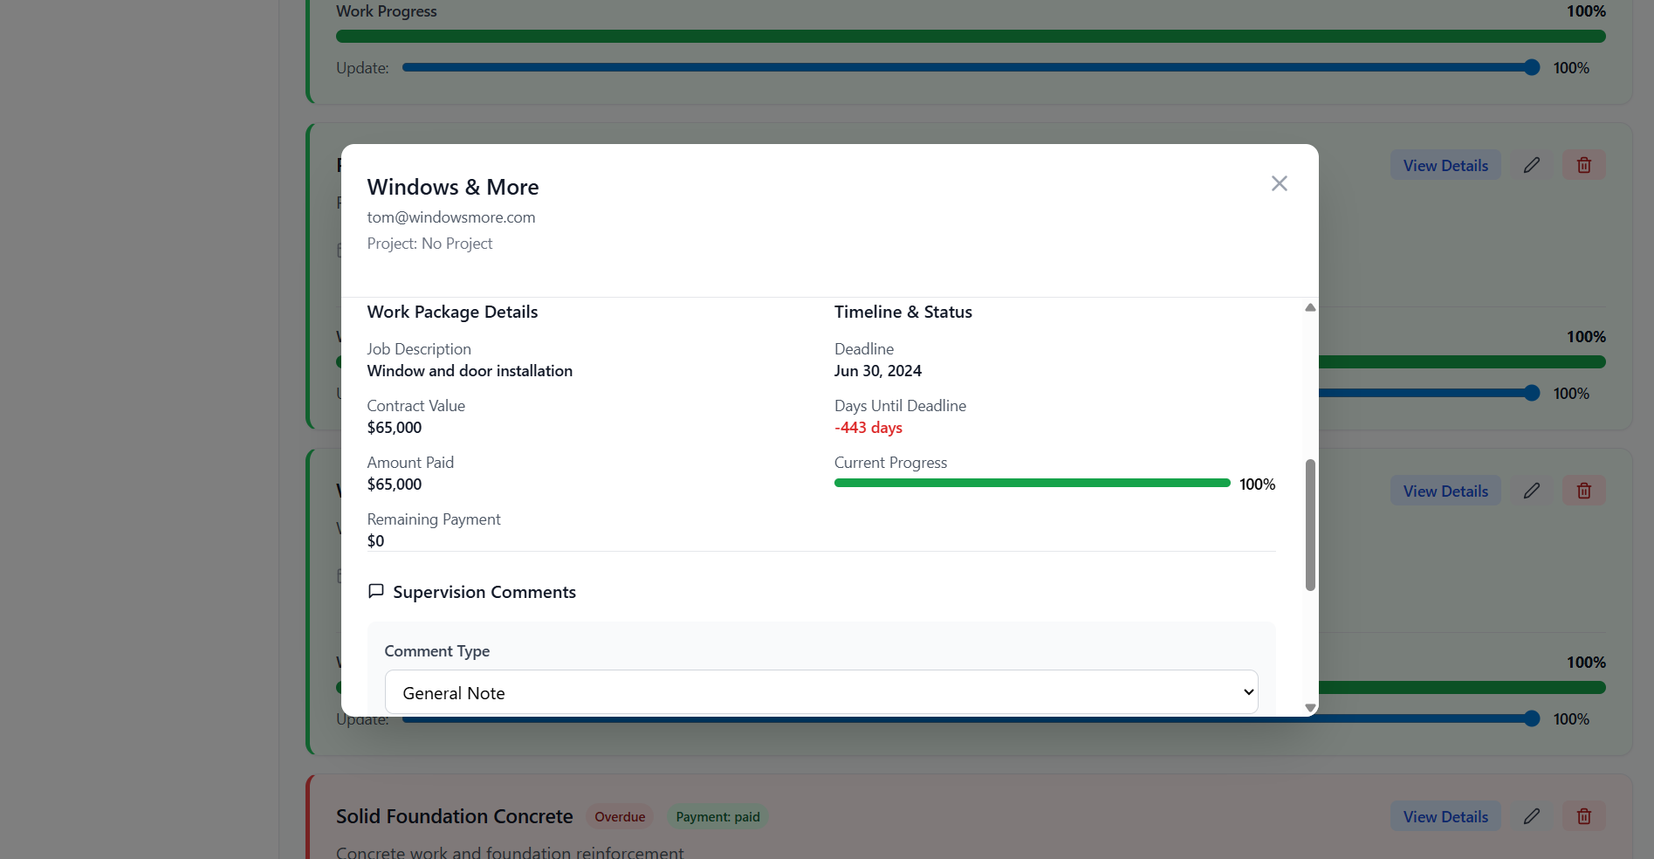Click the dialog scrollbar's up arrow
Screen dimensions: 1654x859
pyautogui.click(x=1309, y=307)
